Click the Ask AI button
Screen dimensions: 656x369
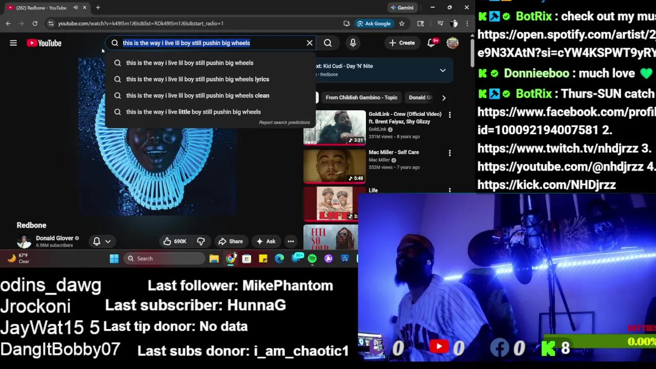point(265,241)
